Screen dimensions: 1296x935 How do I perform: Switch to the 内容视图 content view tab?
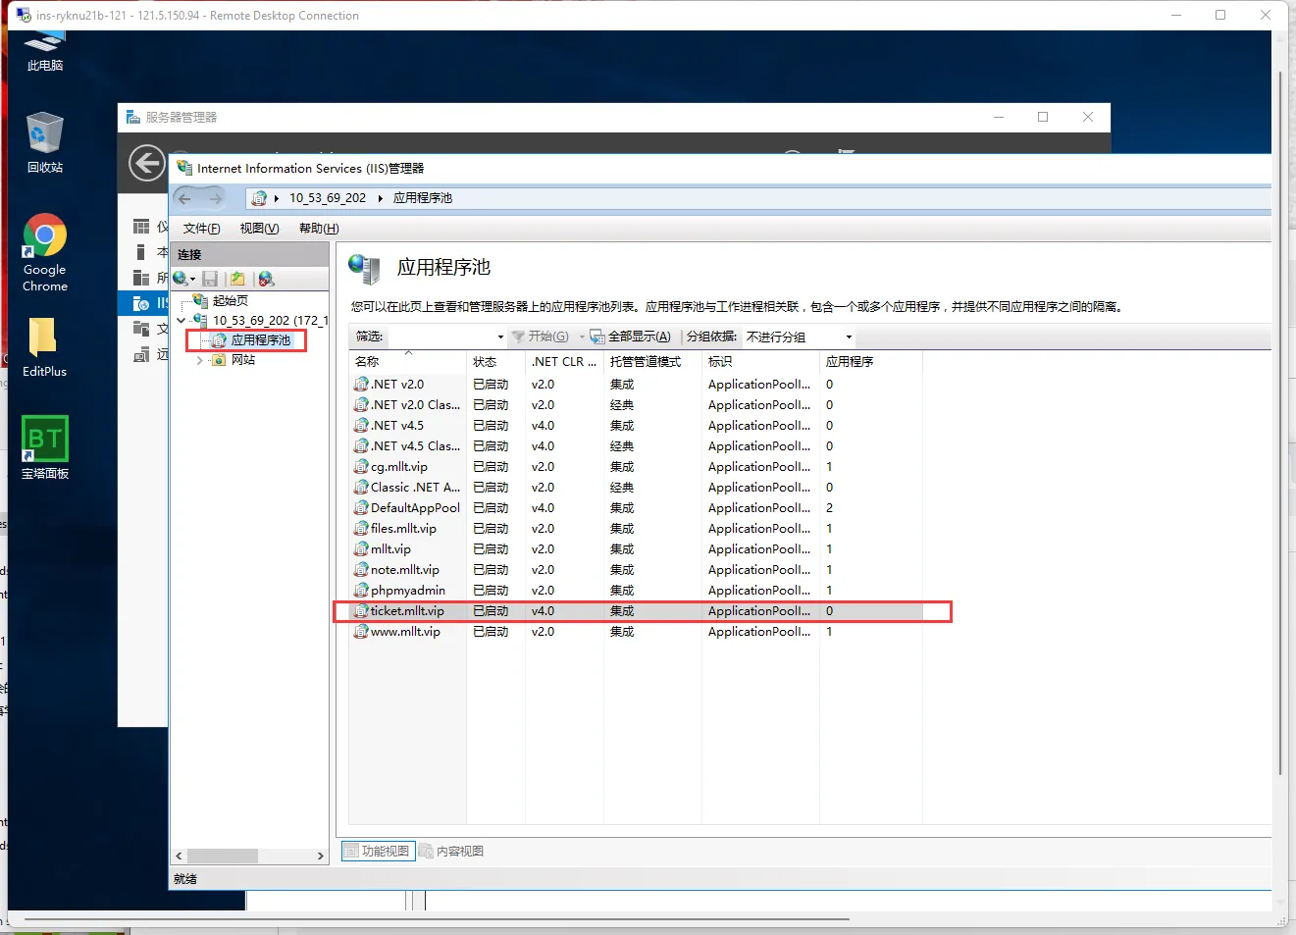451,852
